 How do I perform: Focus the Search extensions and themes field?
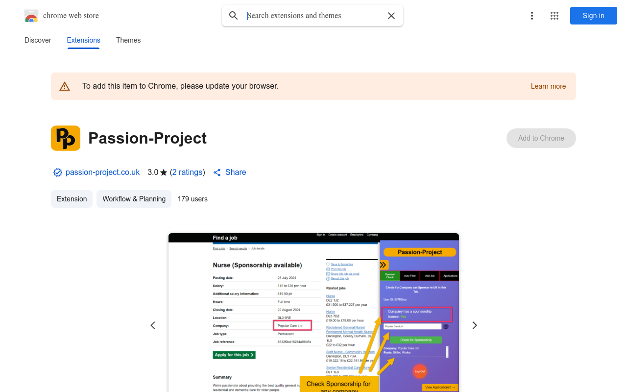point(313,16)
